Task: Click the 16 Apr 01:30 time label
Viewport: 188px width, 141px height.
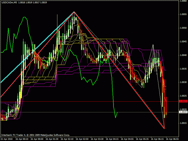Action: click(x=52, y=139)
